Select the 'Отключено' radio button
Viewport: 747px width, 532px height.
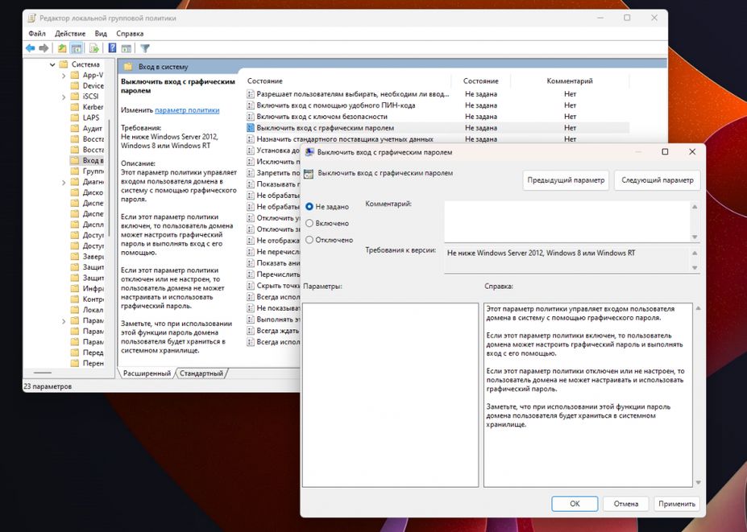(x=309, y=240)
